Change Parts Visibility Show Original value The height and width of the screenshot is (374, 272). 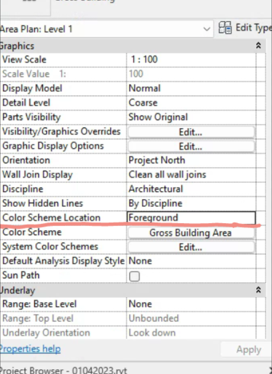pos(191,117)
